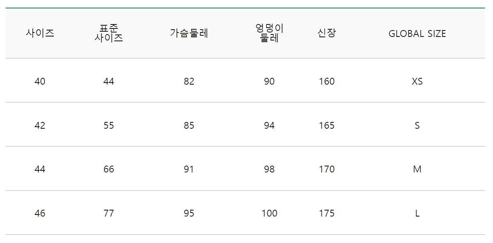493x243 pixels.
Task: Select hip measurement value 100
Action: 269,213
